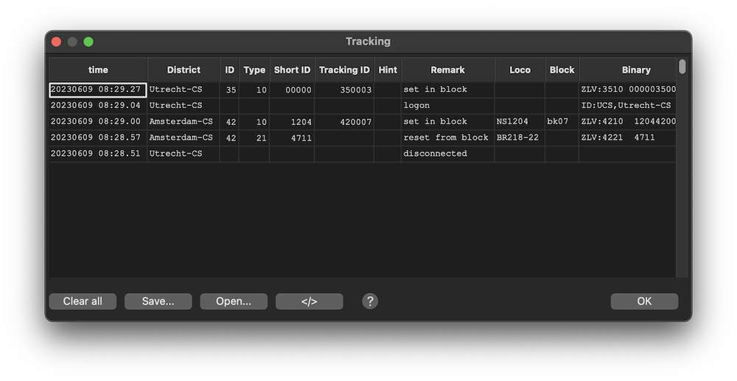Select the Loco column header
737x381 pixels.
click(520, 70)
